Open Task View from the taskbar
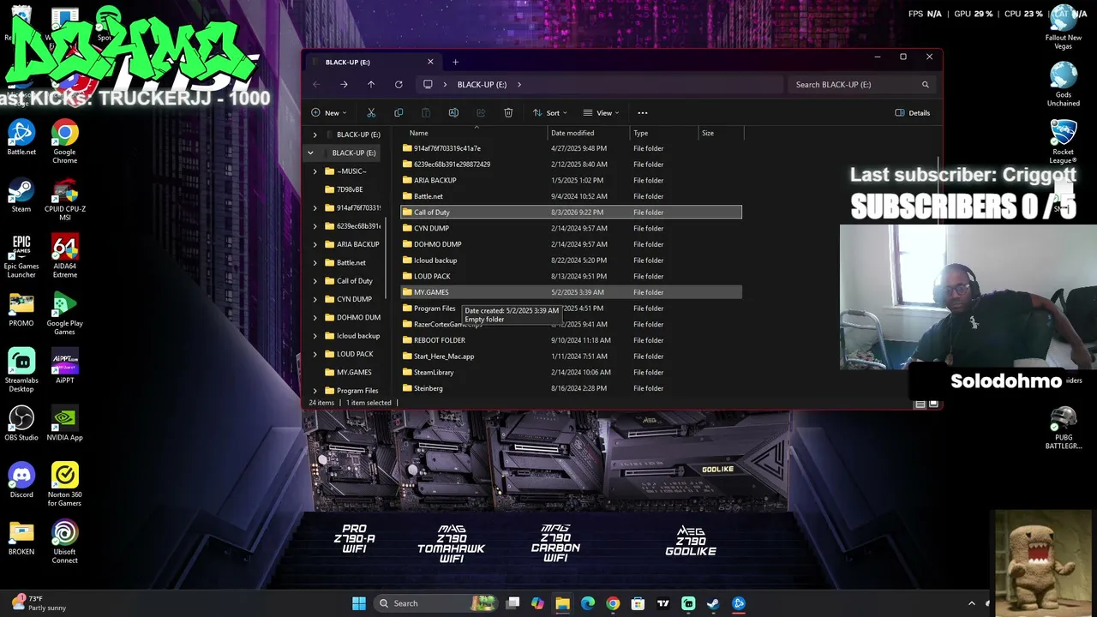 click(513, 603)
